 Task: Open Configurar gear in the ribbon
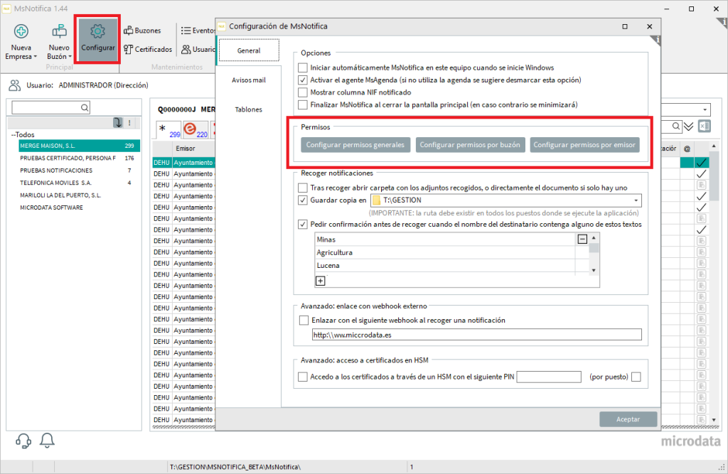tap(97, 39)
